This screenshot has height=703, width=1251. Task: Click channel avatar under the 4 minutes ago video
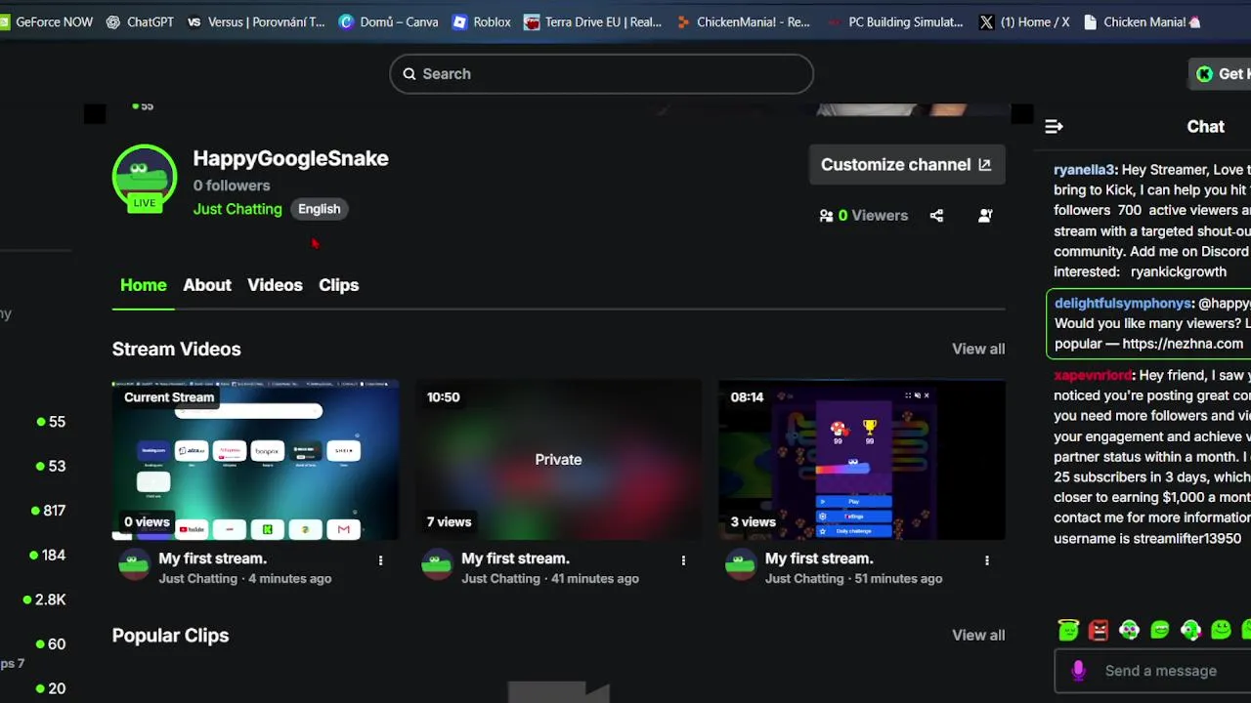(134, 564)
